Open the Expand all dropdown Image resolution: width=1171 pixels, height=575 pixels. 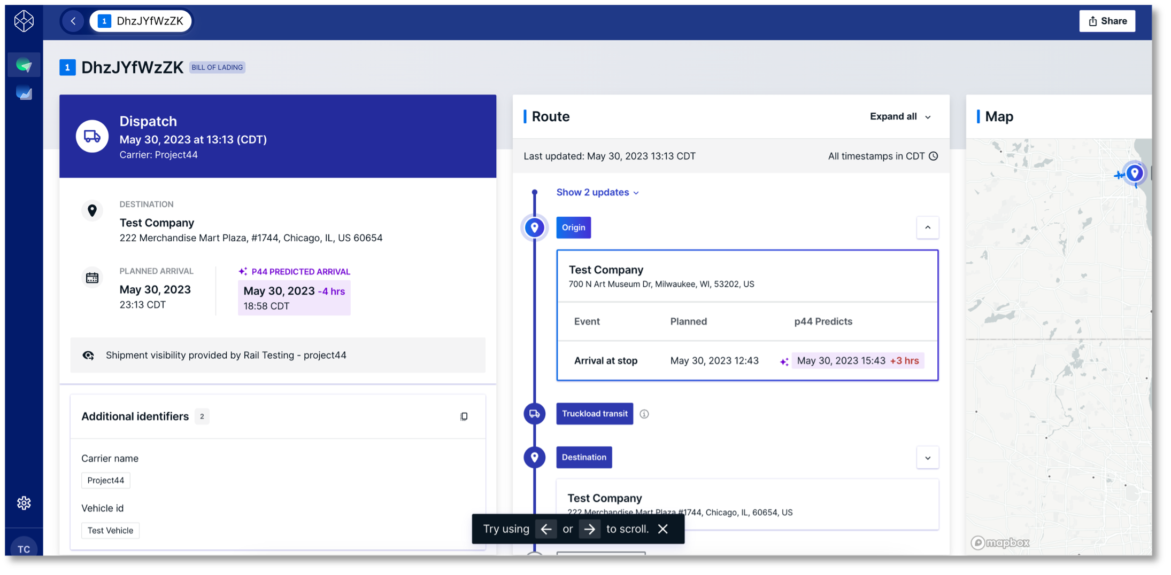coord(900,117)
